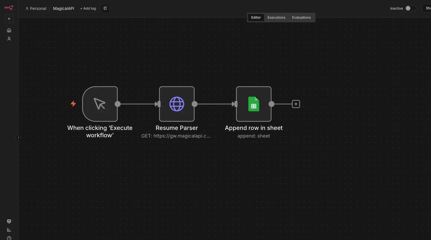
Task: Open the insights chart icon in sidebar
Action: click(9, 230)
